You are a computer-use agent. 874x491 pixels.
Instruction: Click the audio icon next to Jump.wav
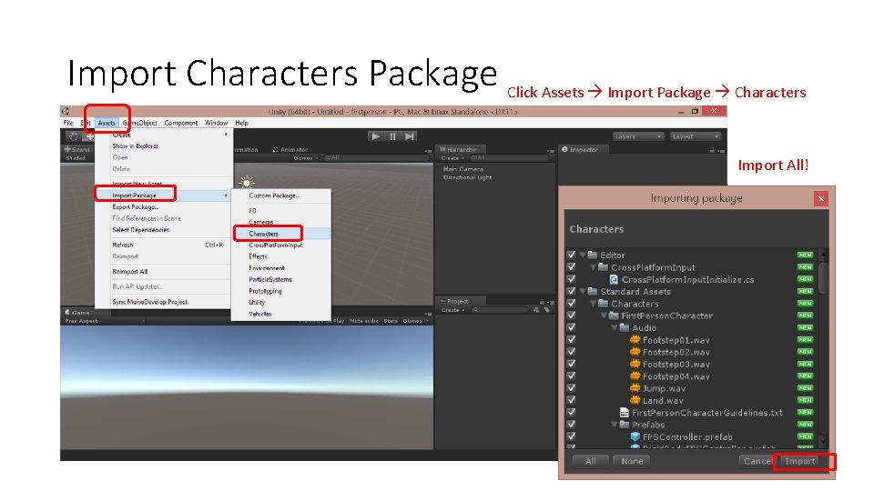point(635,388)
